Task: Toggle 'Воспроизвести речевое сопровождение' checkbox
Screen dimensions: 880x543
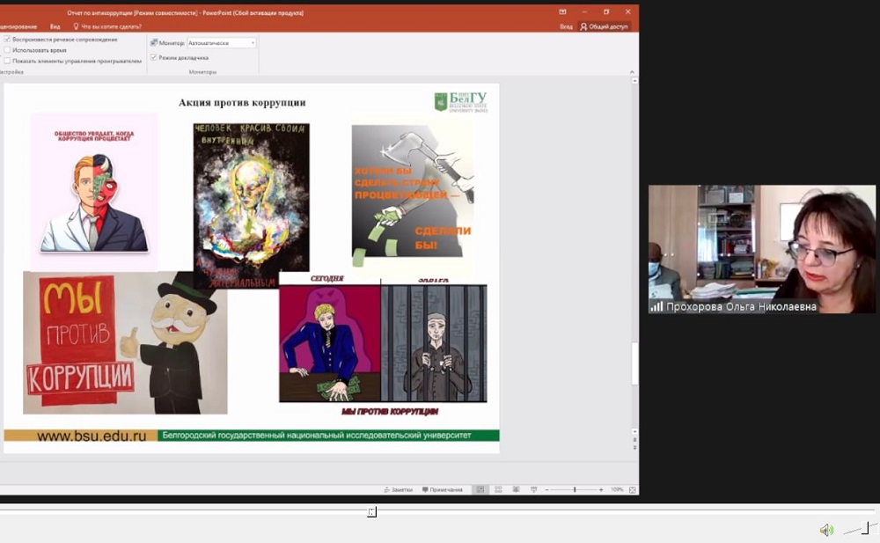Action: (x=8, y=40)
